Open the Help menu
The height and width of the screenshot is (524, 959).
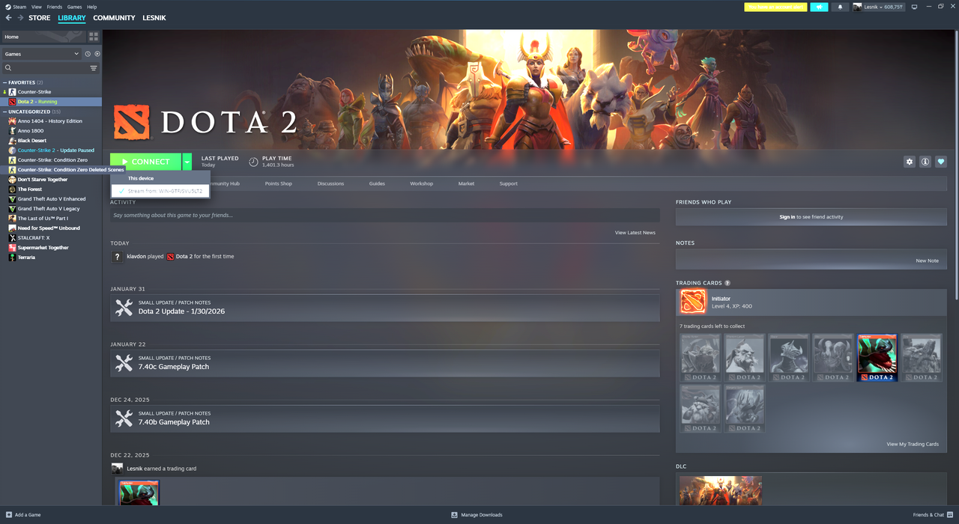coord(91,7)
